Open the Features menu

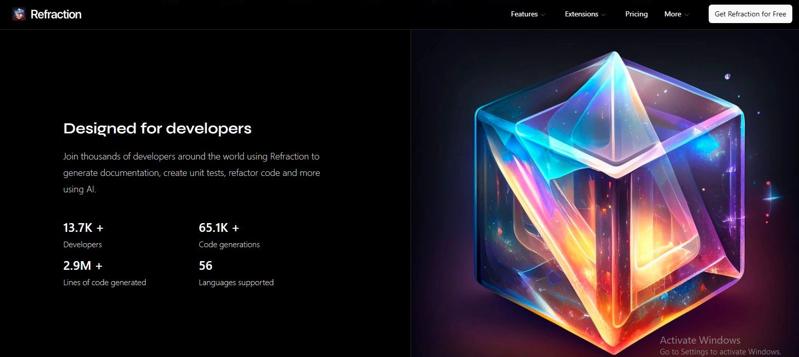tap(524, 14)
